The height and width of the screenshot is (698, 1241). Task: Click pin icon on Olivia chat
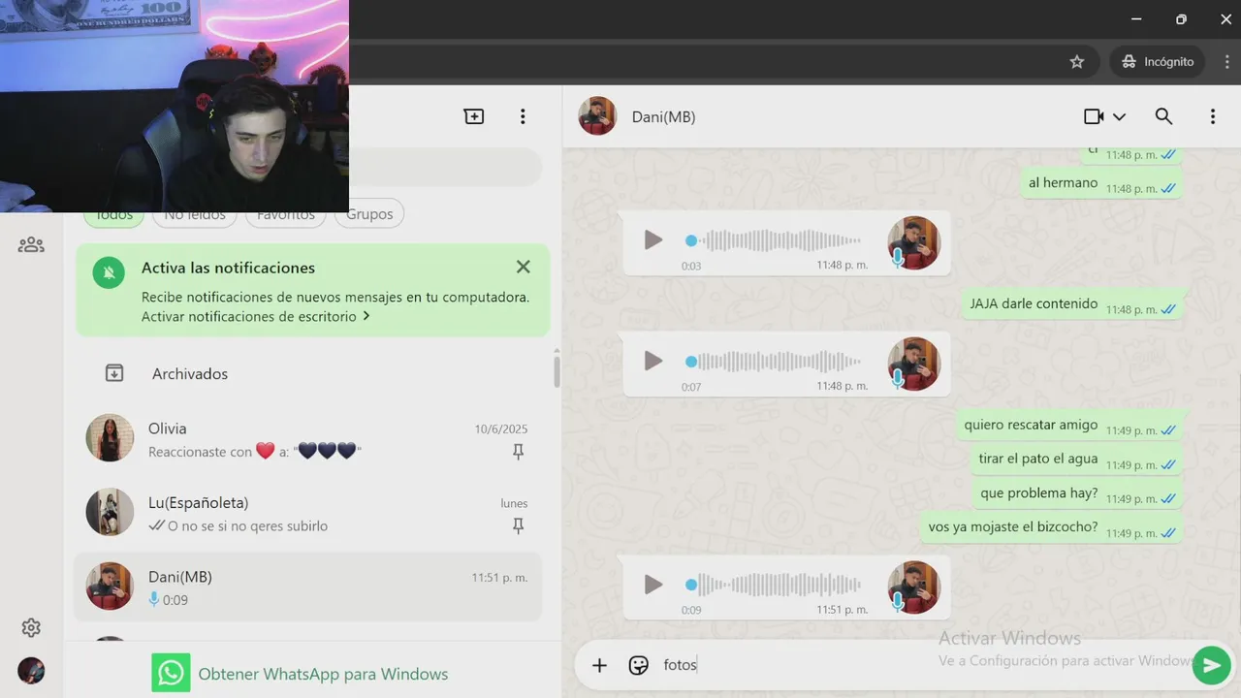click(x=518, y=452)
